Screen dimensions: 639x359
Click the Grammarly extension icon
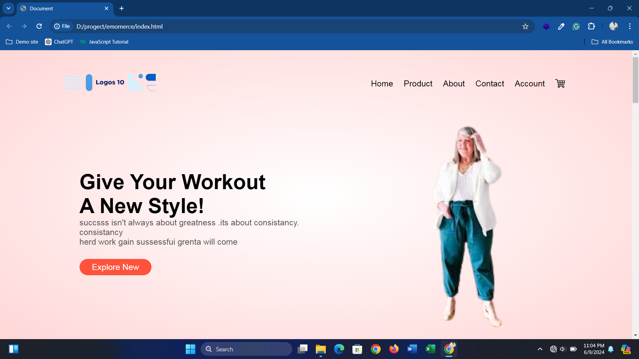pos(576,27)
